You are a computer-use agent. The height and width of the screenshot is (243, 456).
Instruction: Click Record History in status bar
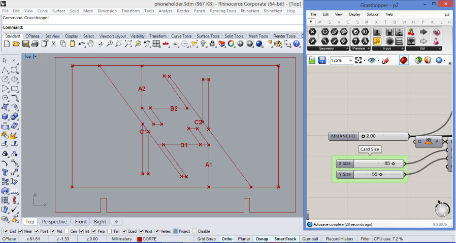339,239
